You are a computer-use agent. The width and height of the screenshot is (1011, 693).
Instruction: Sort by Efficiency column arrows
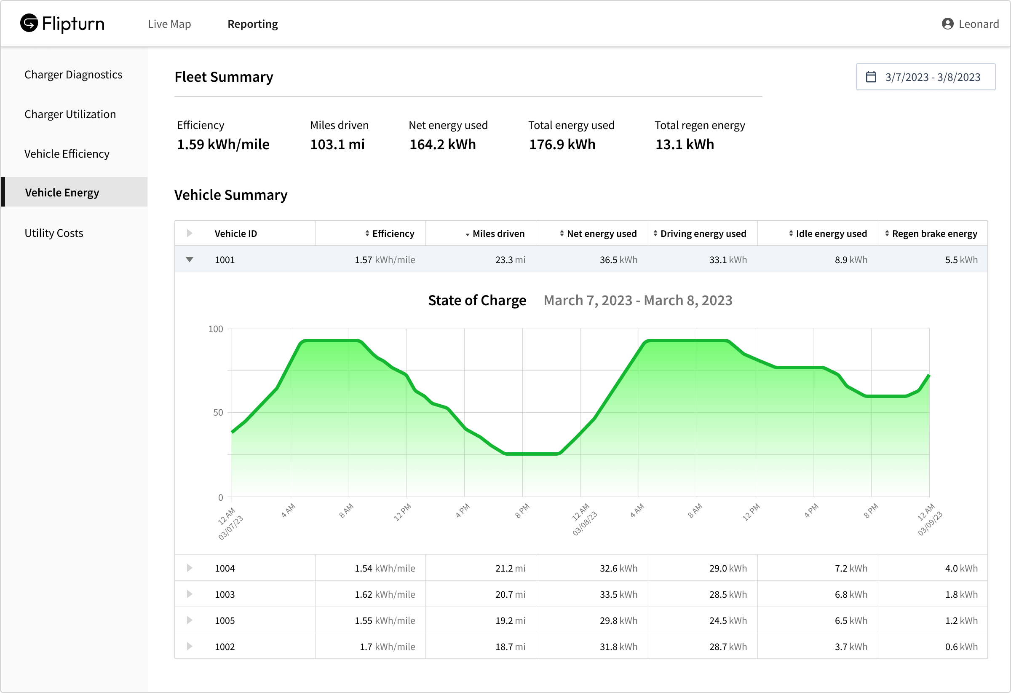(367, 234)
